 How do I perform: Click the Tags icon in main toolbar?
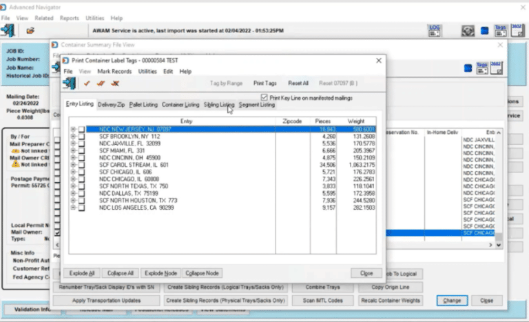click(500, 30)
